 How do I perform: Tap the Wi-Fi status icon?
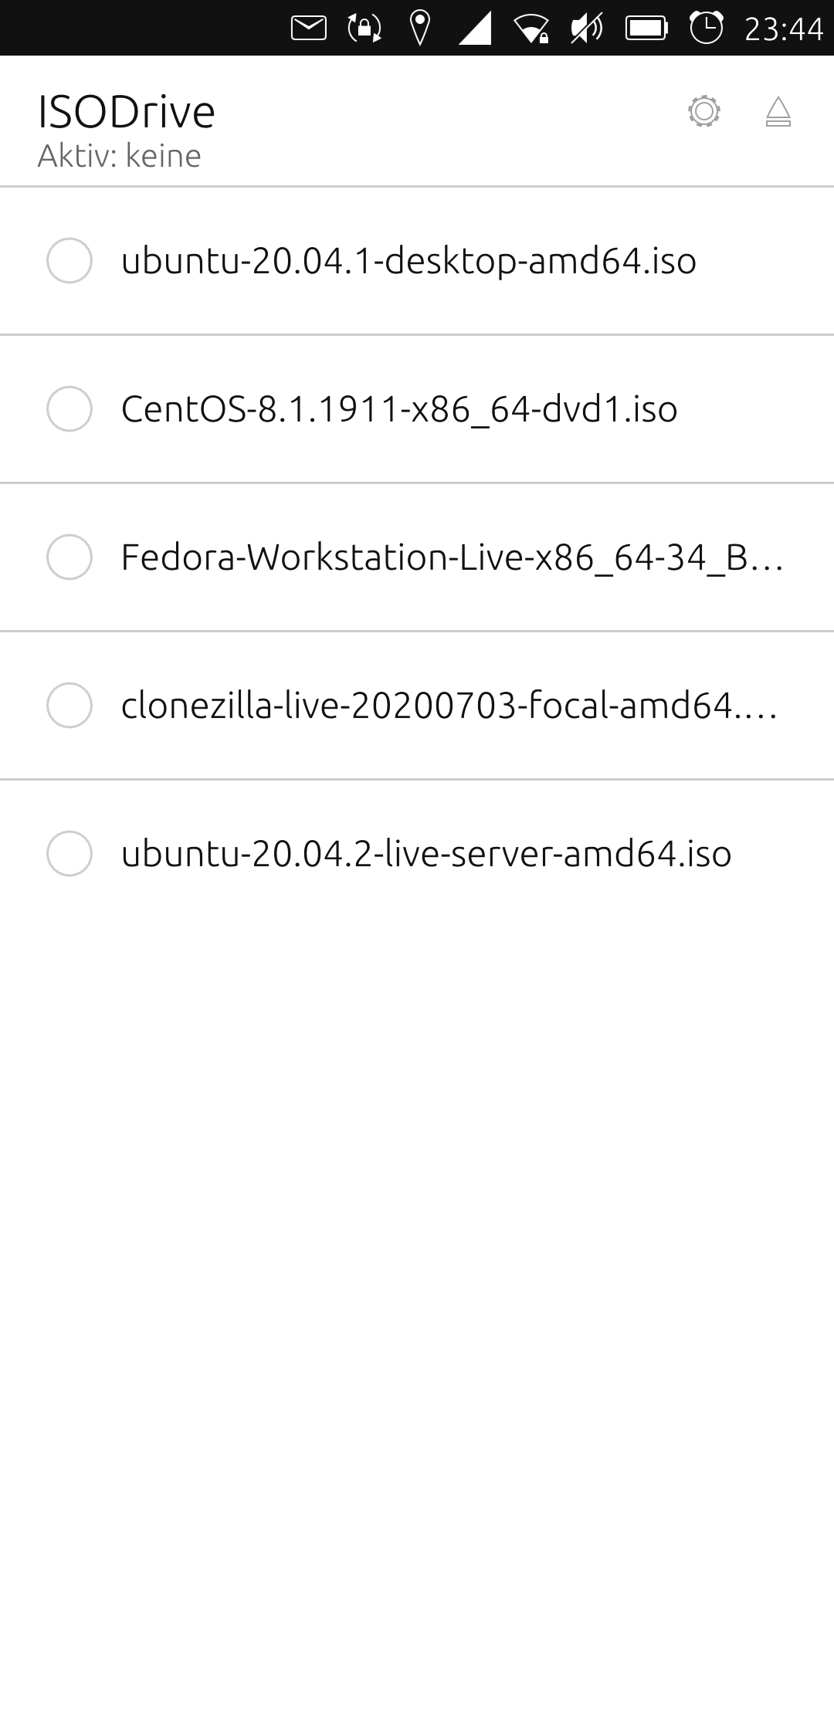[x=531, y=29]
